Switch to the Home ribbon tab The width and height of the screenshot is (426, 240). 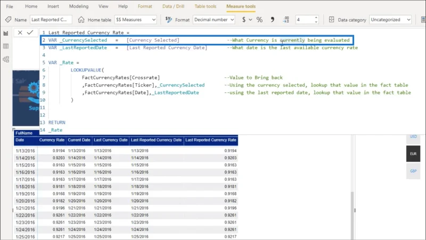pos(31,6)
